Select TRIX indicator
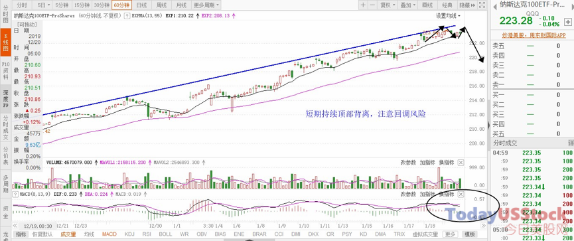Screen dimensions: 574x241 click(399, 234)
